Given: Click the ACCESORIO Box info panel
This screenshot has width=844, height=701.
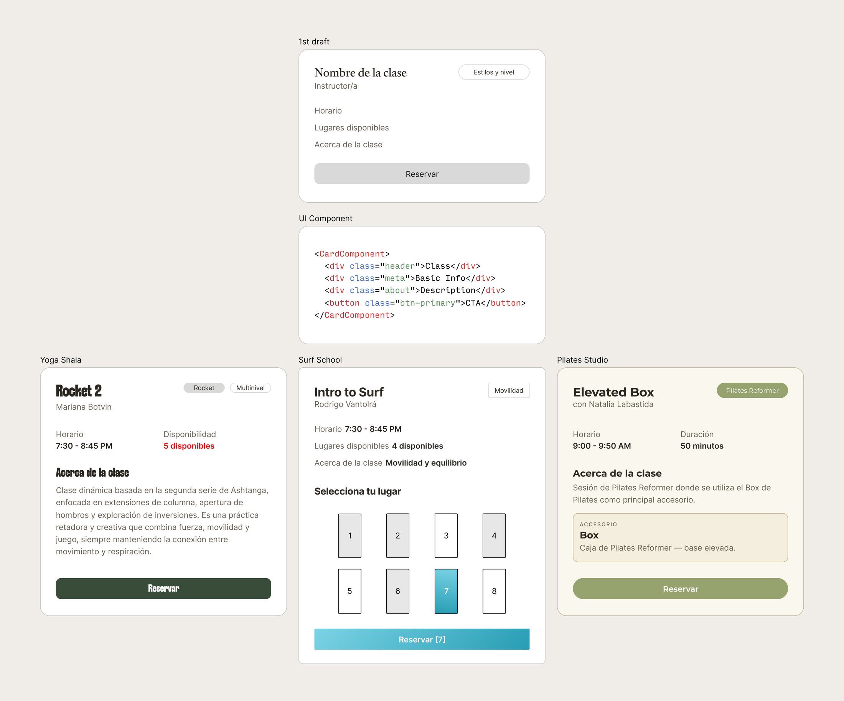Looking at the screenshot, I should pyautogui.click(x=680, y=537).
